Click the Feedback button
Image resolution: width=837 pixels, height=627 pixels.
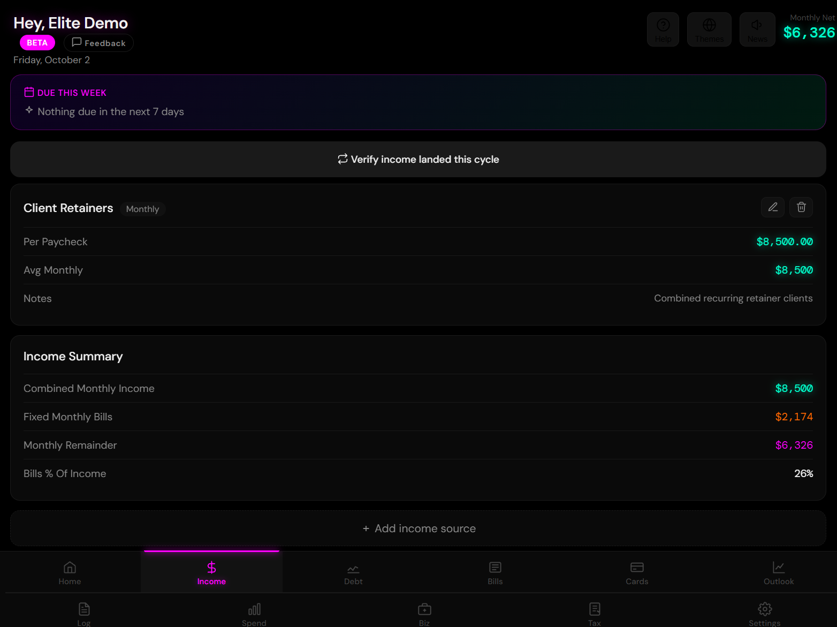click(98, 43)
